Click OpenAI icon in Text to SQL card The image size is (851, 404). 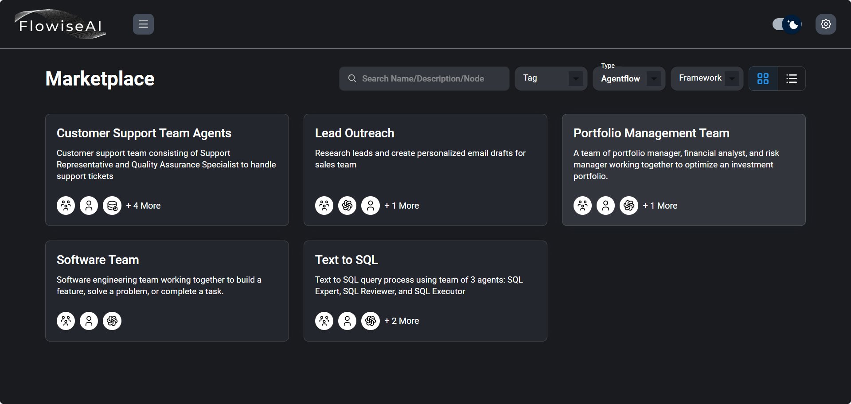pos(371,321)
